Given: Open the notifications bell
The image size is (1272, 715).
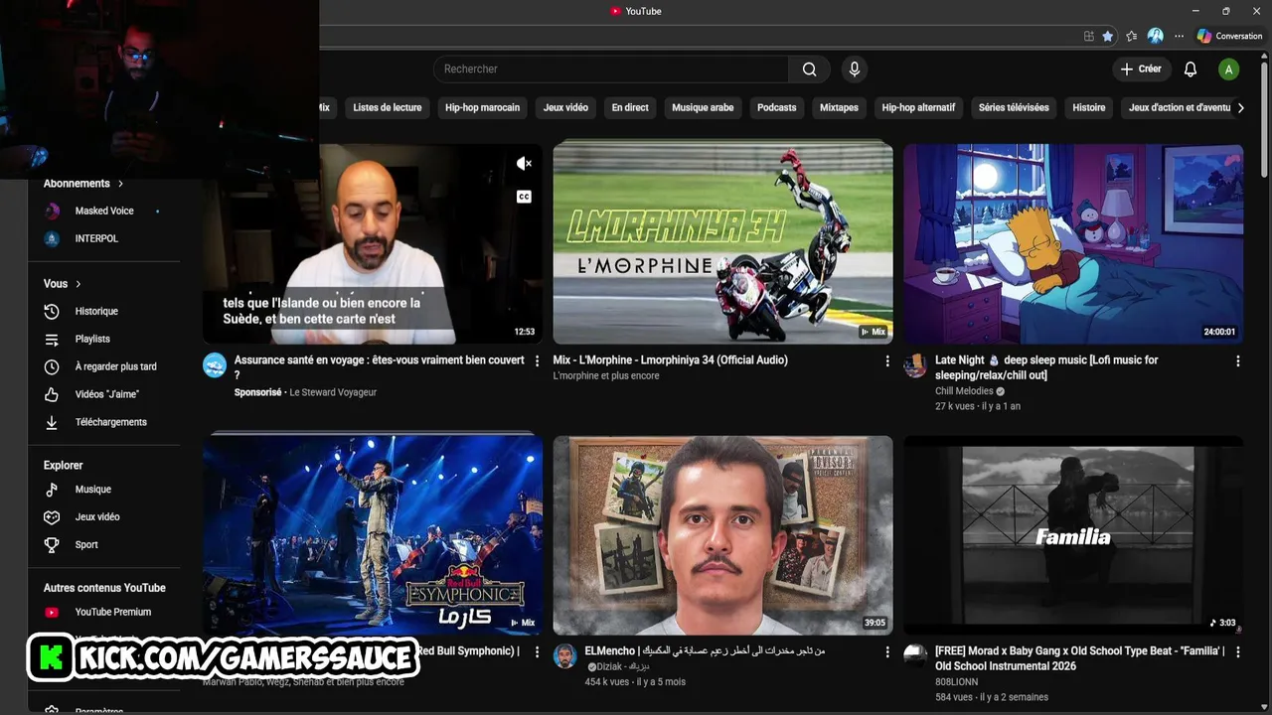Looking at the screenshot, I should [x=1191, y=70].
